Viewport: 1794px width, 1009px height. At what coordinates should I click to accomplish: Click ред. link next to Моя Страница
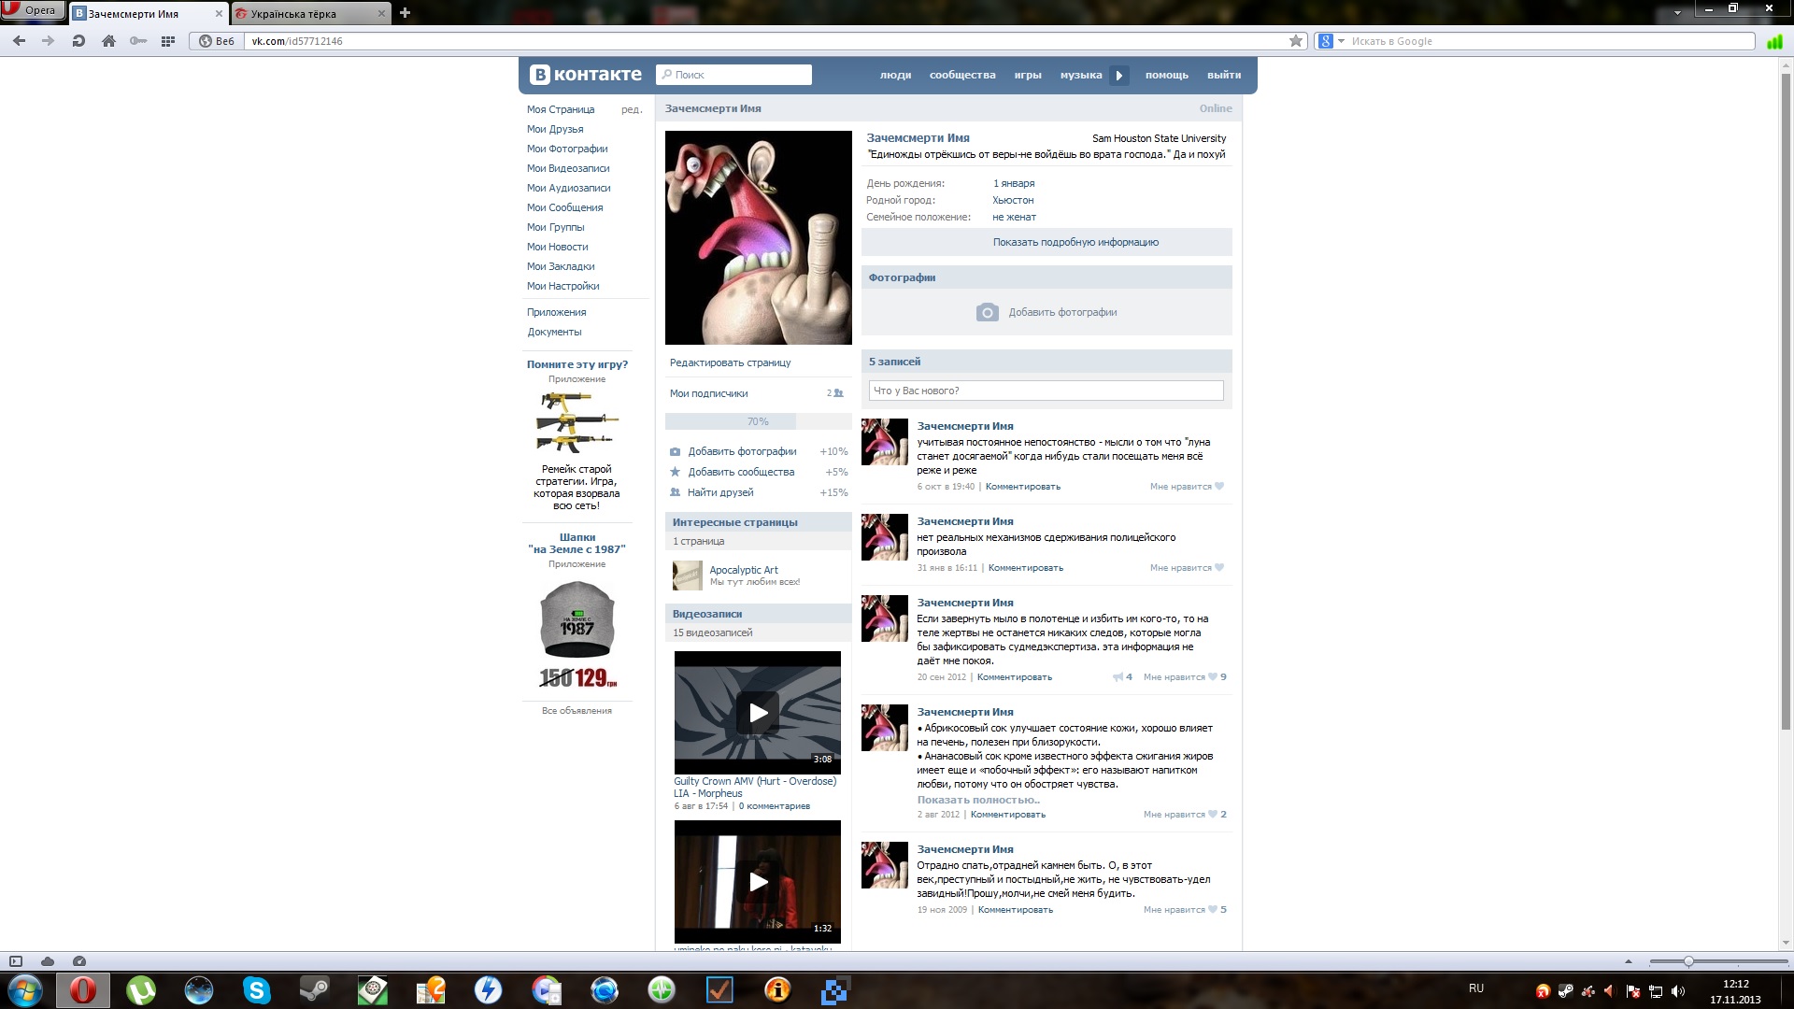(x=632, y=109)
